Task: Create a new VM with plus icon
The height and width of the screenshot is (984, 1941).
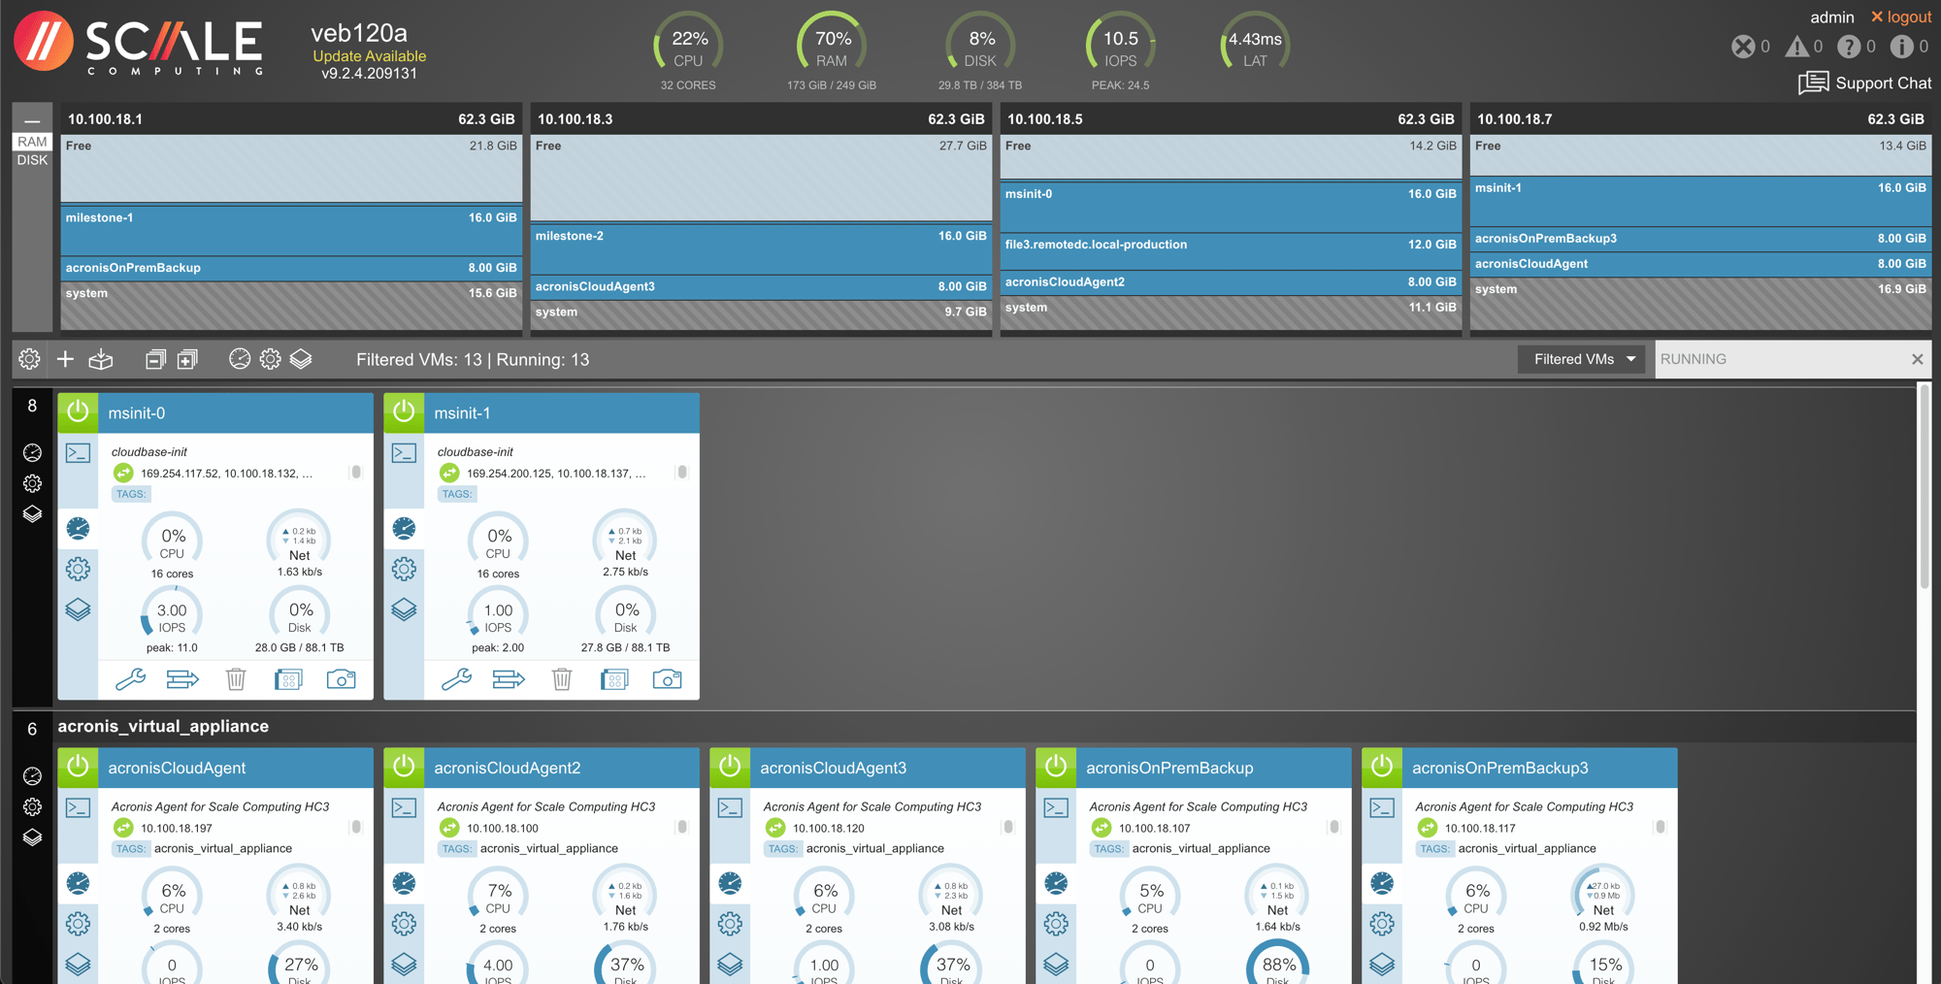Action: click(65, 359)
